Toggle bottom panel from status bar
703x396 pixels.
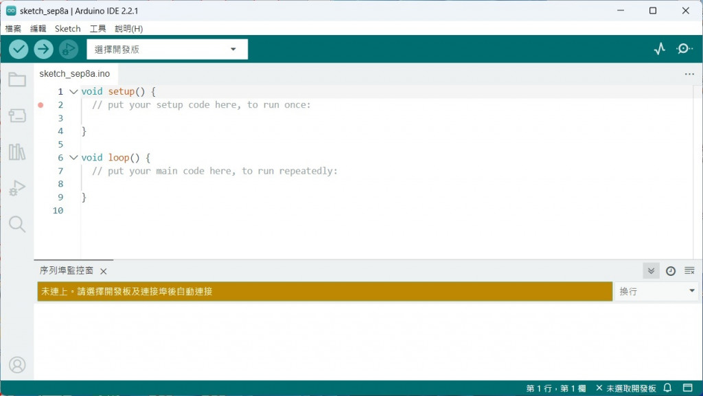click(x=688, y=388)
